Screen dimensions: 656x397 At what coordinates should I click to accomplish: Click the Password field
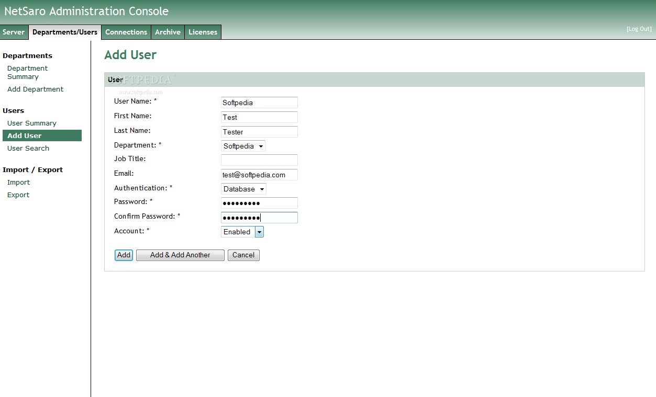tap(259, 203)
